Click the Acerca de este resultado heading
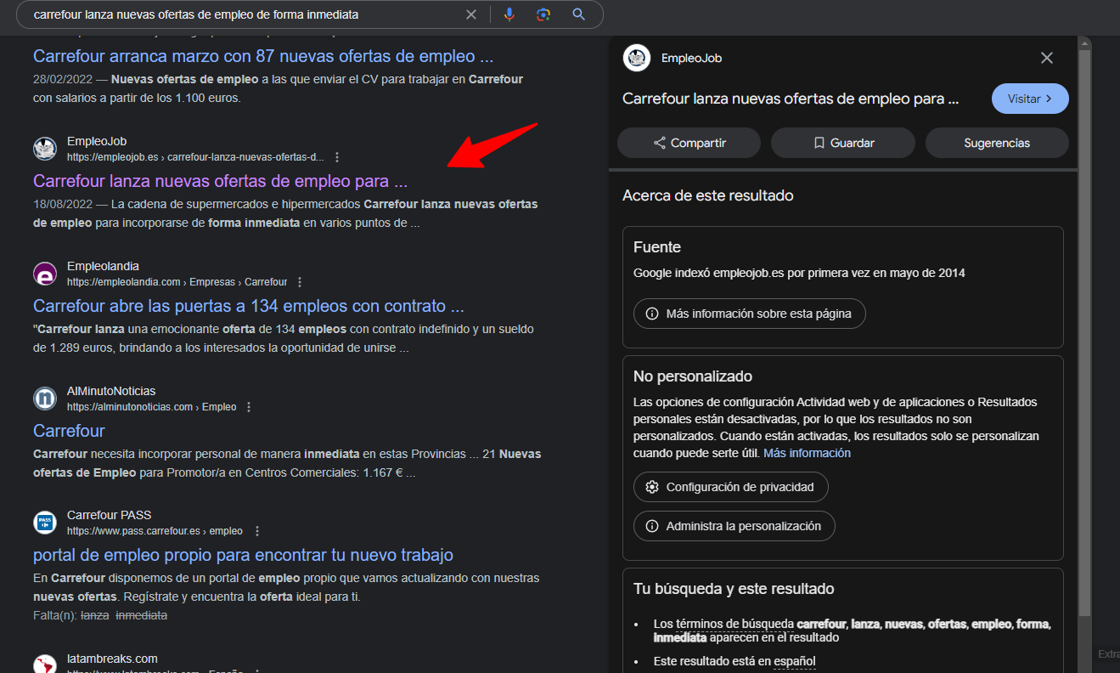 tap(707, 195)
